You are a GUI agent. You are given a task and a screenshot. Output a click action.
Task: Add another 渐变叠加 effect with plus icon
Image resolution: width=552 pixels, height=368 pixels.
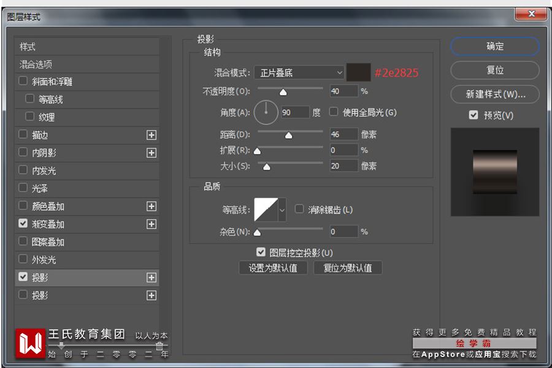point(151,224)
